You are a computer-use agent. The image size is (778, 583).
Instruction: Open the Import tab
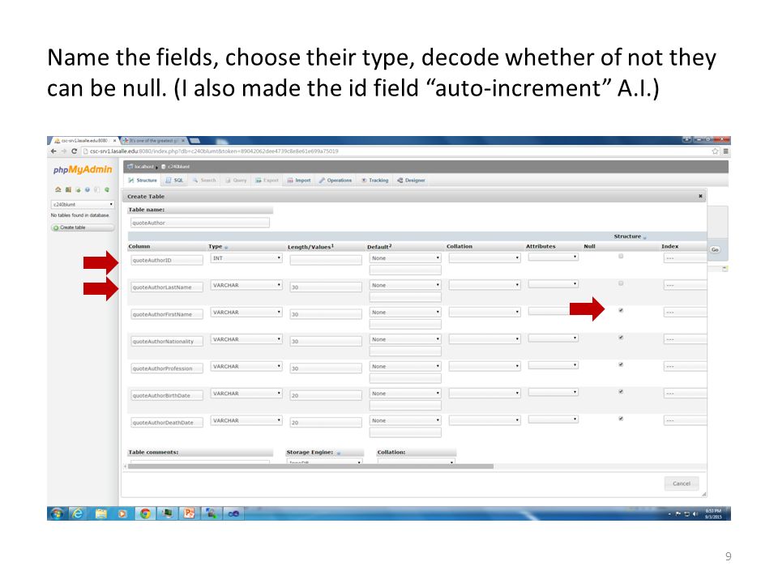299,181
